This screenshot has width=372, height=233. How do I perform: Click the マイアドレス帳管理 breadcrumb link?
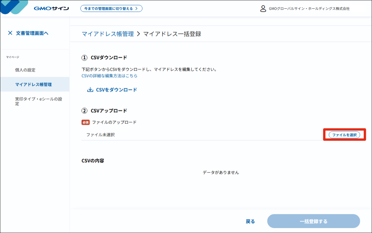click(108, 34)
